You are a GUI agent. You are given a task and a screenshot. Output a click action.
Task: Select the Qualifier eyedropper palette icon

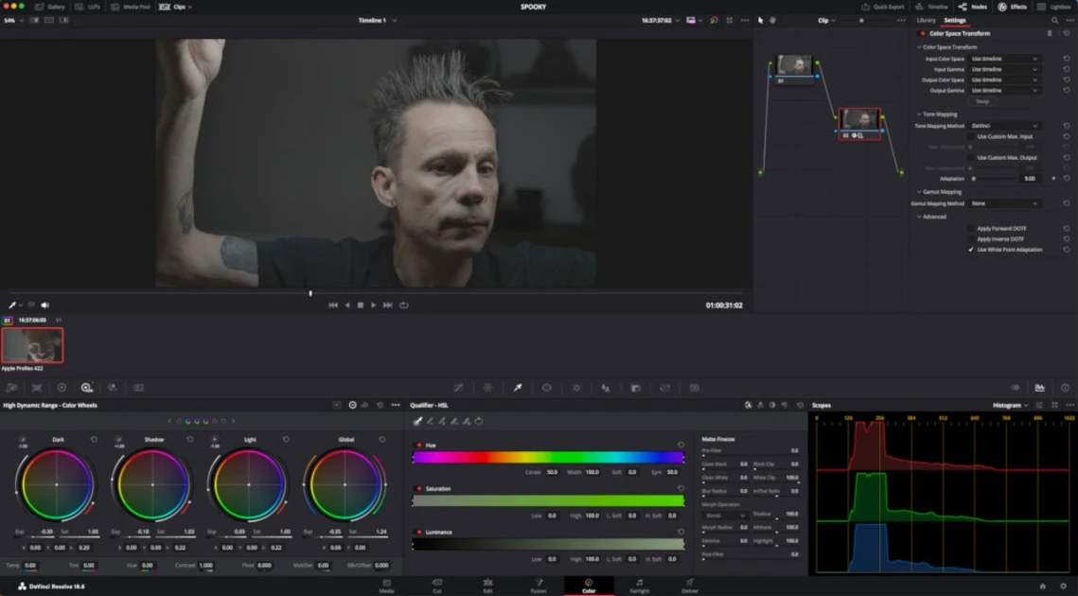pos(518,388)
